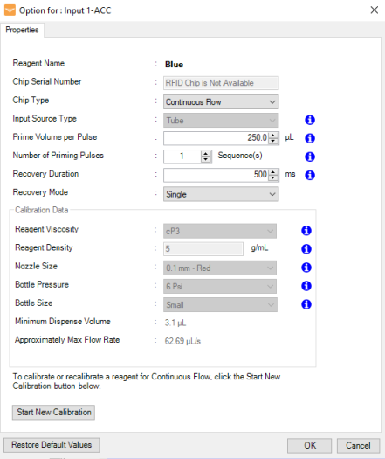The image size is (385, 459).
Task: Click the Bottle Size info icon
Action: pyautogui.click(x=306, y=304)
